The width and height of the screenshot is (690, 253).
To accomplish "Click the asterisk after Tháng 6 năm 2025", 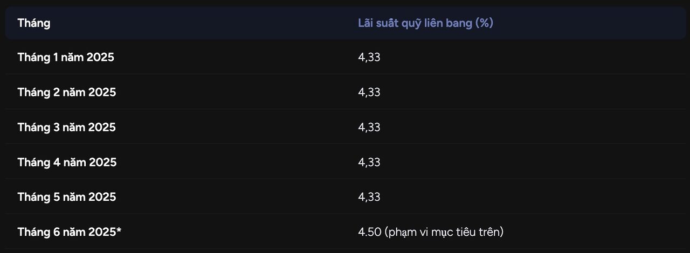I will (x=119, y=230).
